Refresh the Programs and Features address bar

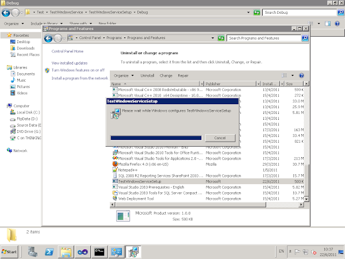[x=221, y=38]
